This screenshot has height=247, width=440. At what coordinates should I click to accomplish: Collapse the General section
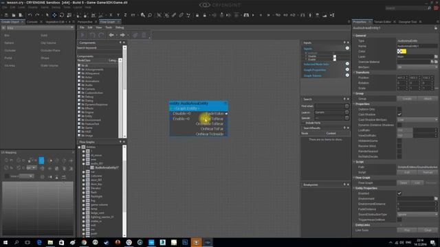click(x=354, y=36)
